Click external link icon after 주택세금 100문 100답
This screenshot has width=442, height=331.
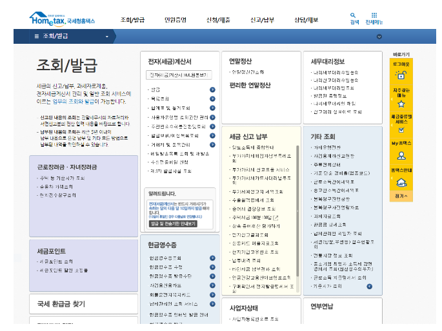click(276, 218)
